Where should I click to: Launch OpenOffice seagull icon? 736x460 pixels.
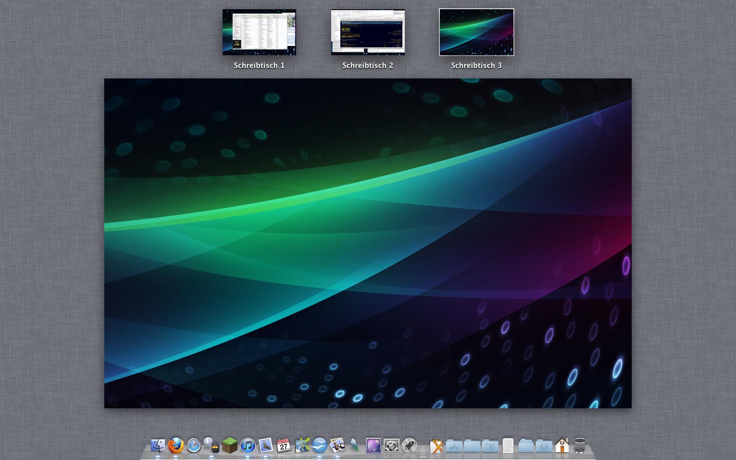coord(319,446)
